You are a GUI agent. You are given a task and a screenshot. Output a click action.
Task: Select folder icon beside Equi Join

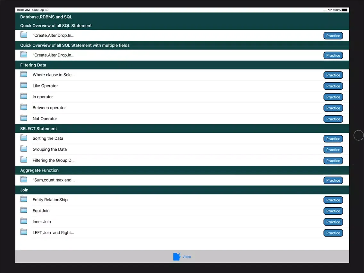pyautogui.click(x=24, y=210)
